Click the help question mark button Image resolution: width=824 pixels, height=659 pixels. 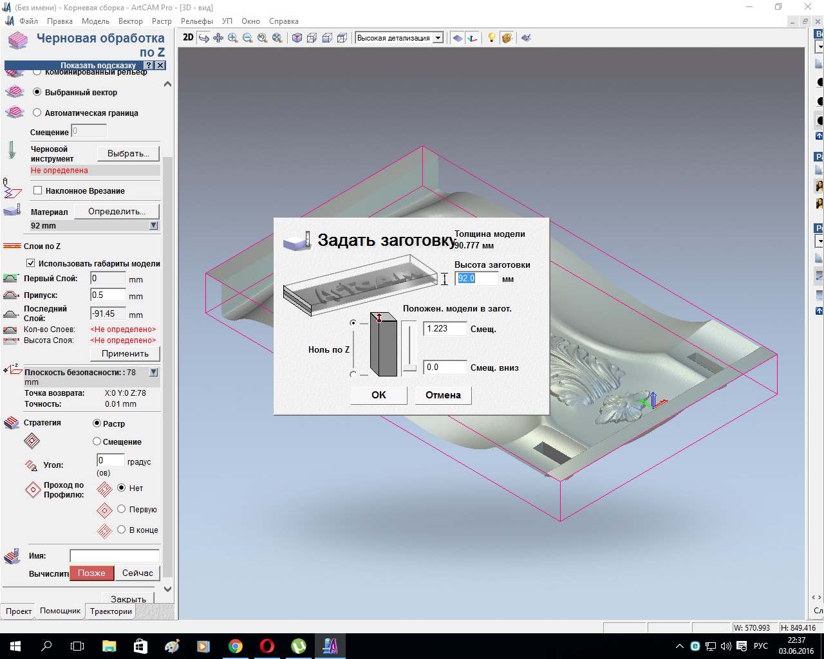[149, 66]
